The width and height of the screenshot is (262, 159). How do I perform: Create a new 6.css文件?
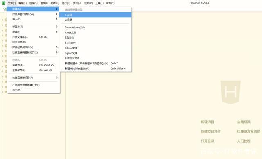[x=95, y=43]
